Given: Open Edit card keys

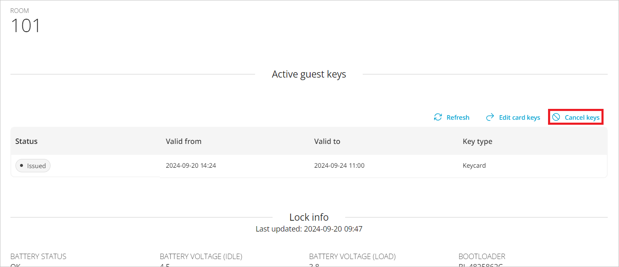Looking at the screenshot, I should pos(519,118).
